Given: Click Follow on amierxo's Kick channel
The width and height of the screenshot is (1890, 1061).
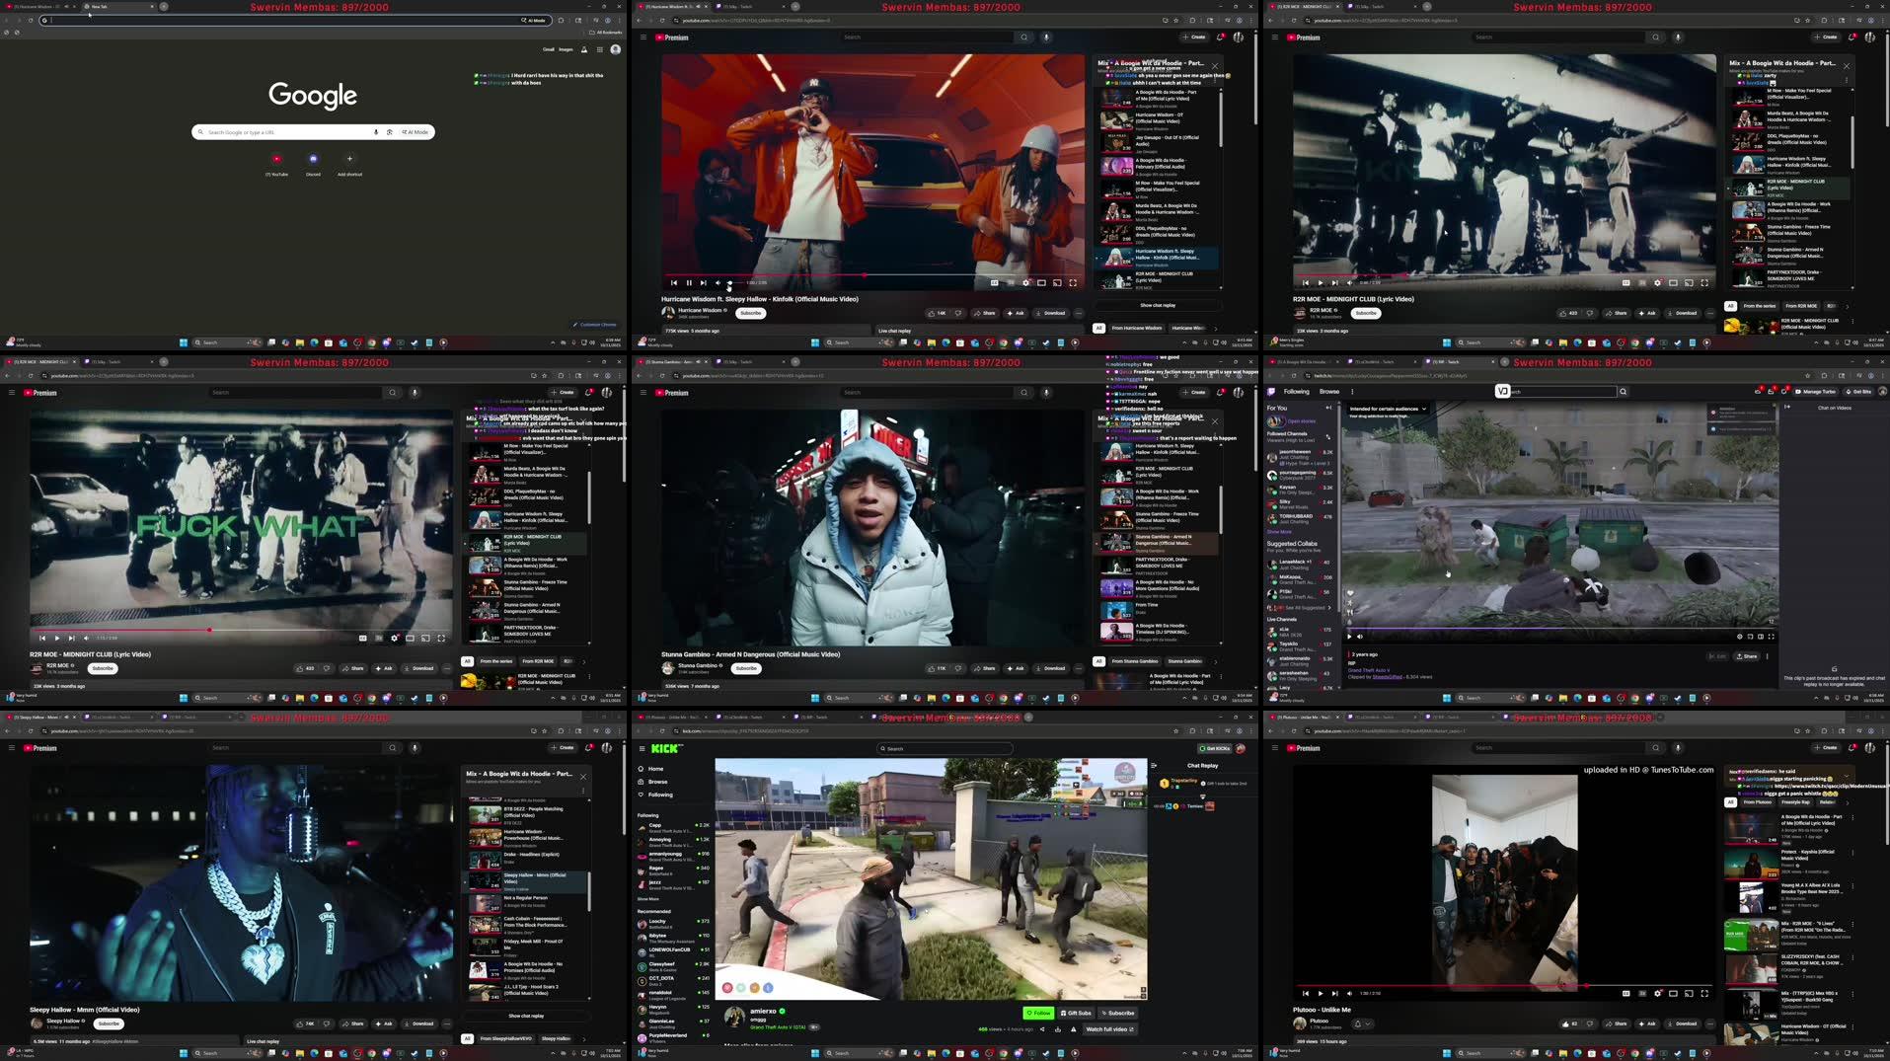Looking at the screenshot, I should point(1037,1013).
